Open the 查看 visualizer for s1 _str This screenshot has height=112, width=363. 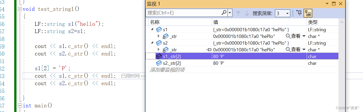pos(293,36)
